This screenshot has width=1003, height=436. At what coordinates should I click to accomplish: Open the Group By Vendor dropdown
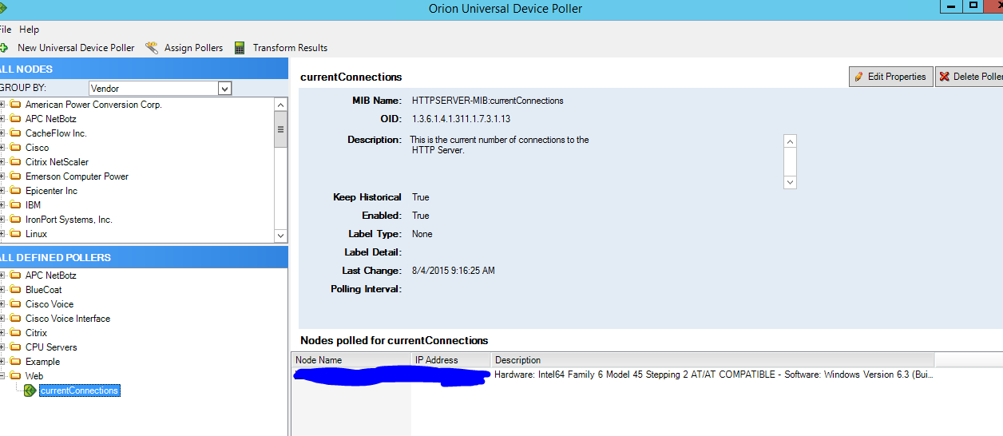tap(224, 89)
